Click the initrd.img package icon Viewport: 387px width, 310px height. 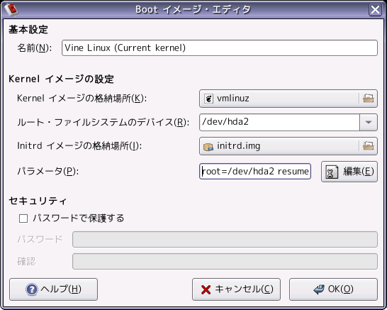208,147
